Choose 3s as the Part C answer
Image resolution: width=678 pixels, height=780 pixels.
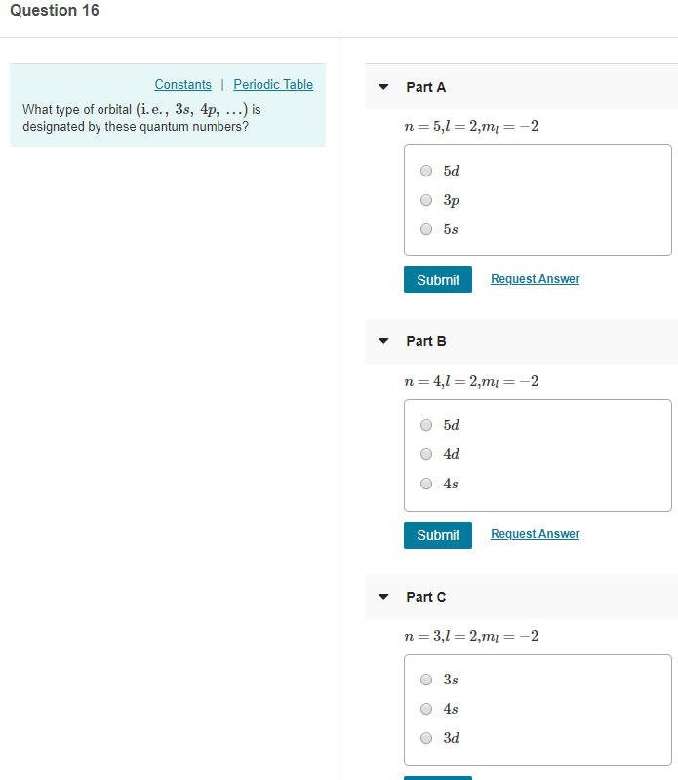click(x=426, y=680)
